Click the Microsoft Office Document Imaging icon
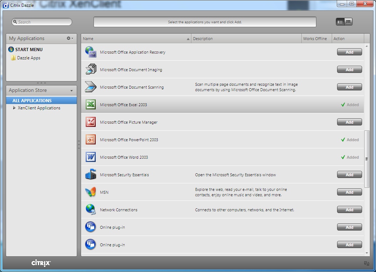The height and width of the screenshot is (272, 376). pyautogui.click(x=91, y=70)
